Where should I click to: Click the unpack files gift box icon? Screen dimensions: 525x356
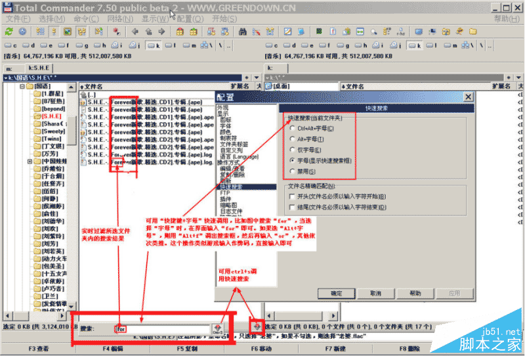coord(193,32)
